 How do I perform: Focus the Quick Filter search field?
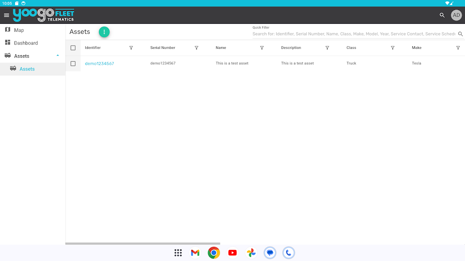pos(354,34)
